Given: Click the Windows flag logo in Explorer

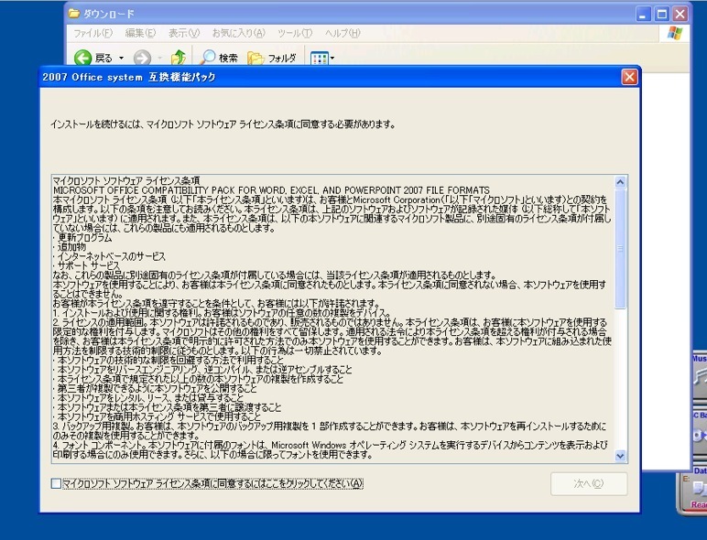Looking at the screenshot, I should (x=675, y=33).
